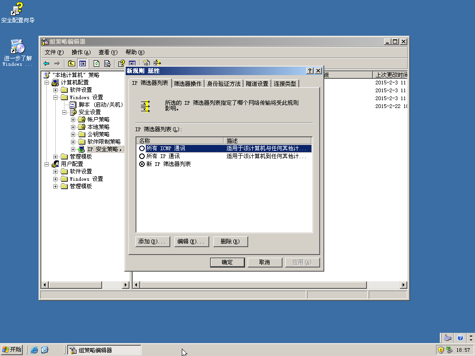Confirm with the 确定 button
Screen dimensions: 475x356
pos(227,262)
